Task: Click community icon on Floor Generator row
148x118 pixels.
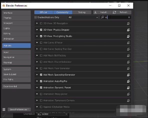Action: coord(128,68)
